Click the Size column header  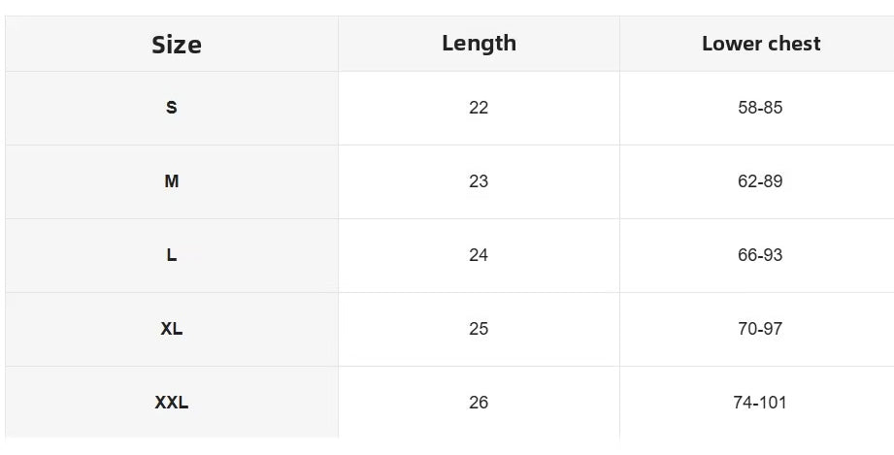pyautogui.click(x=176, y=45)
